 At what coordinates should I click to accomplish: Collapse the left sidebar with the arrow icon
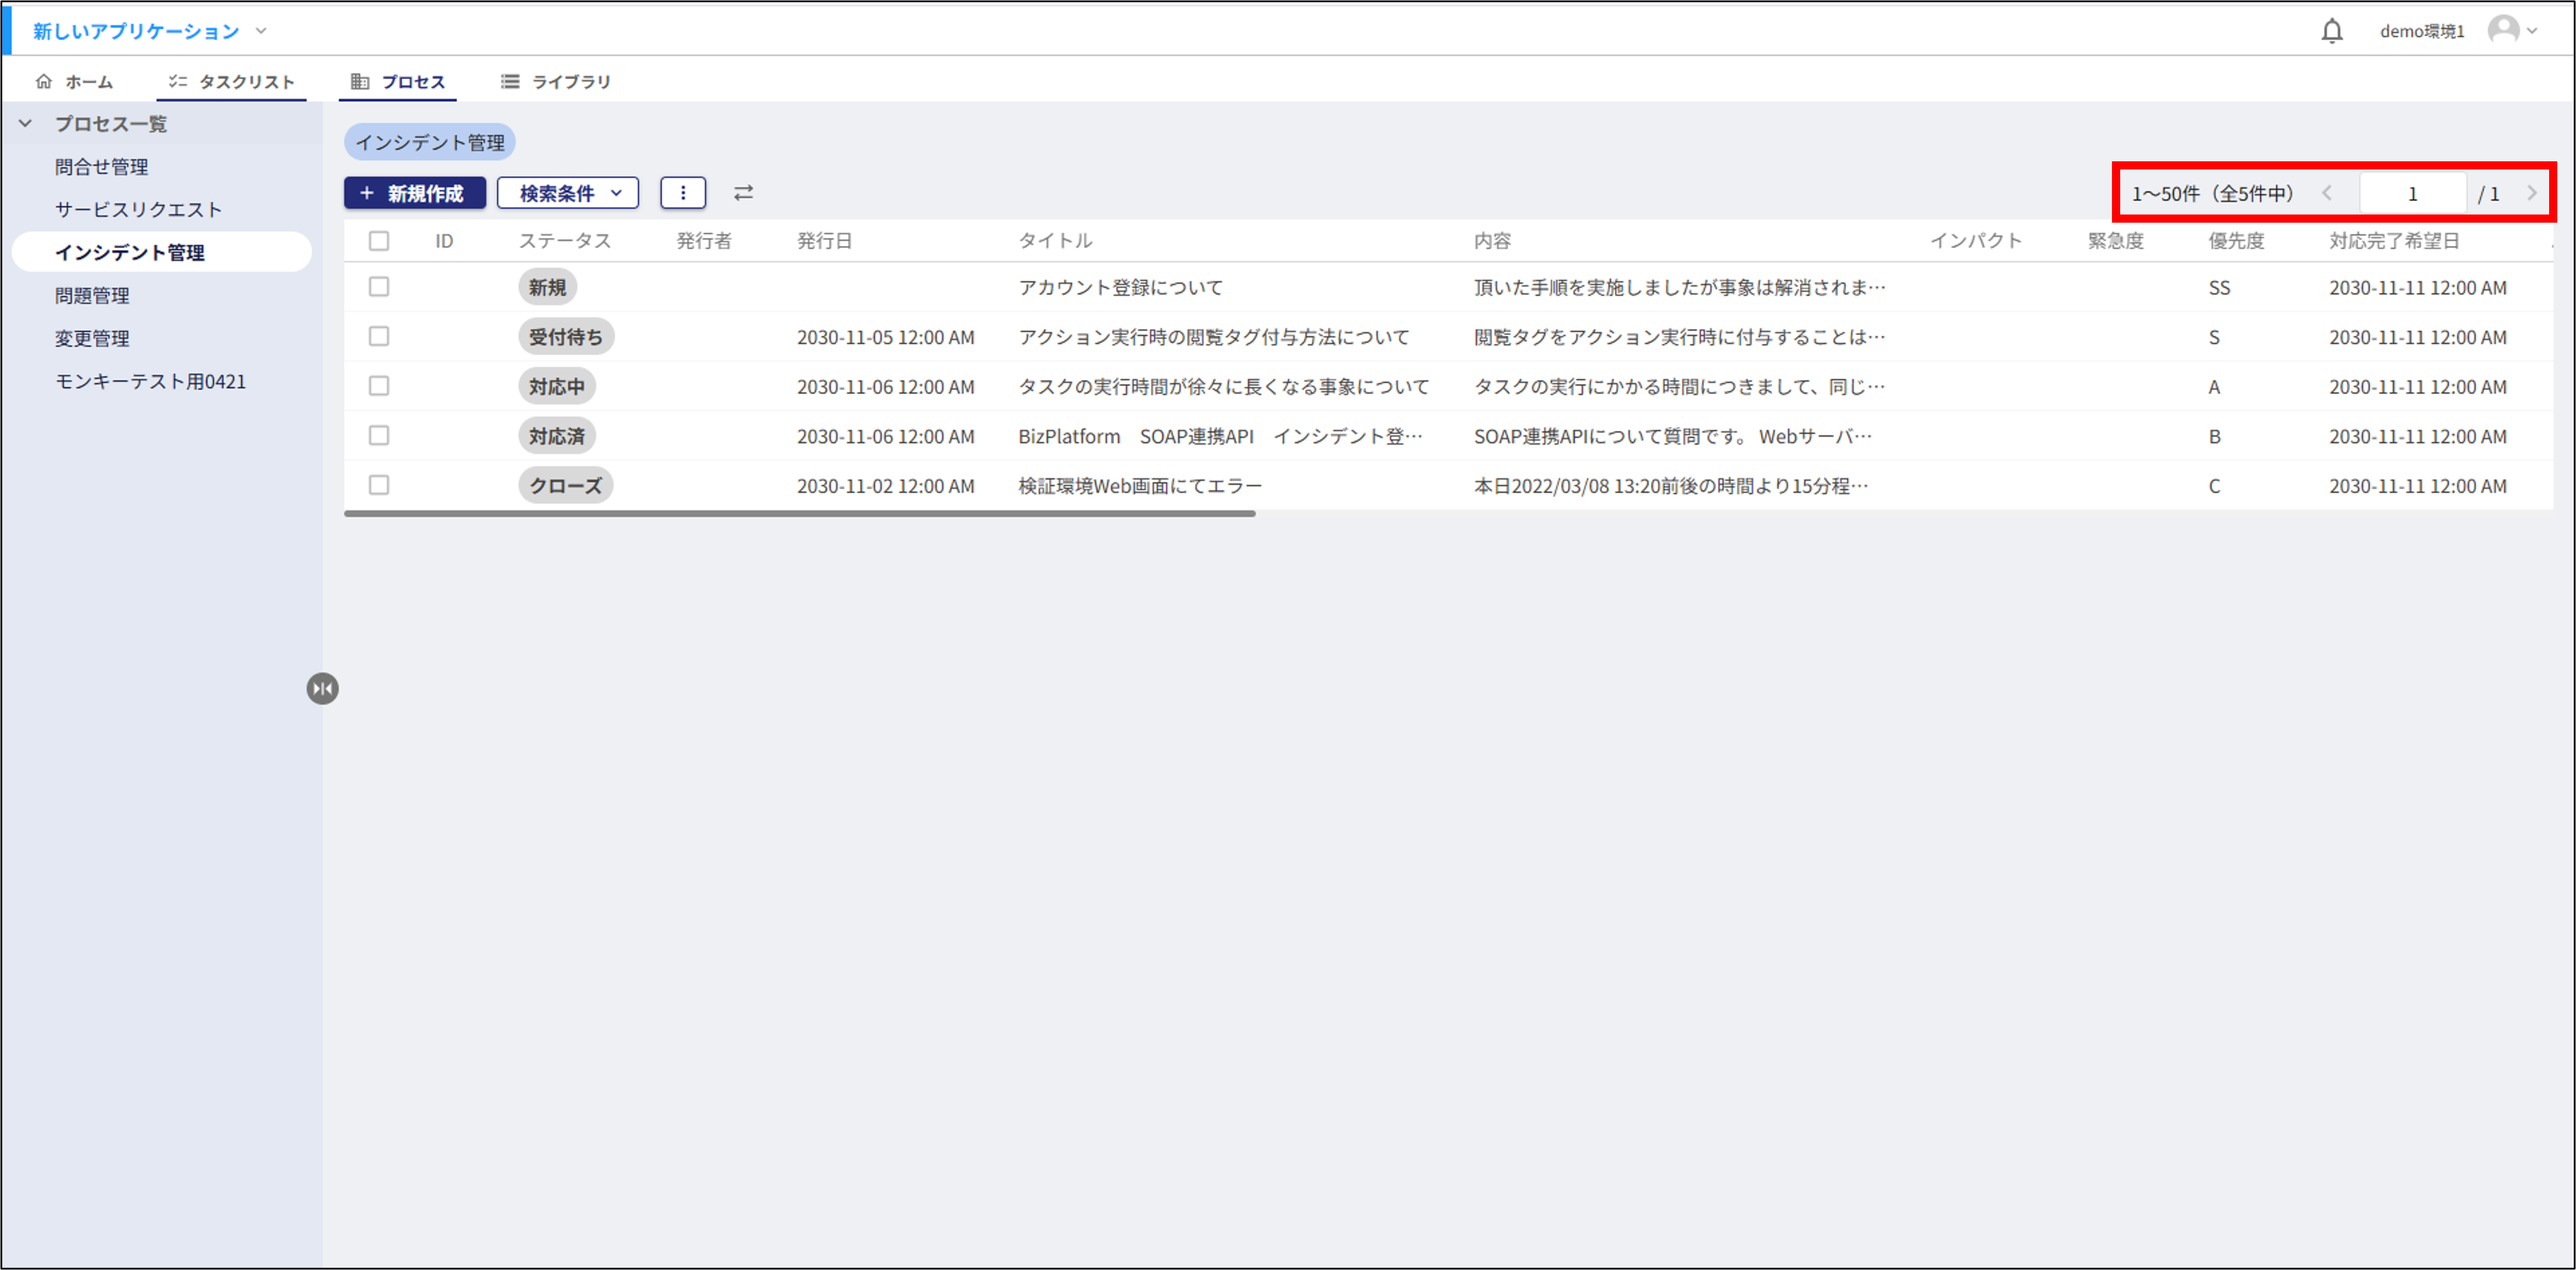pyautogui.click(x=322, y=688)
